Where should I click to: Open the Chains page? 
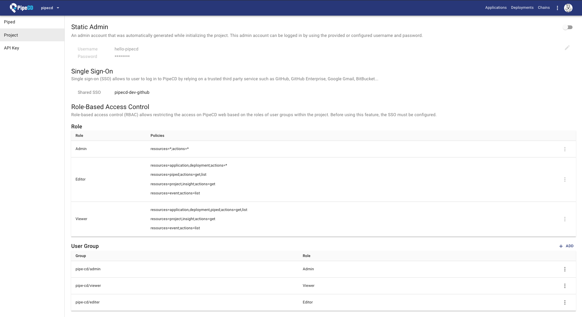tap(543, 7)
